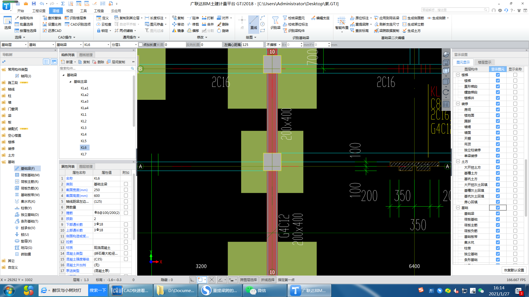Click the 云检查 cloud check tool
The height and width of the screenshot is (297, 529).
[104, 24]
